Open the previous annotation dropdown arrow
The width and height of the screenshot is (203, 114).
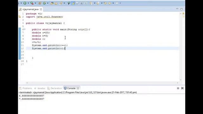[x=101, y=3]
